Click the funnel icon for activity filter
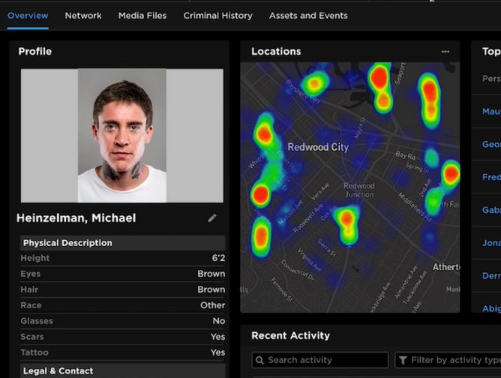 pyautogui.click(x=403, y=360)
